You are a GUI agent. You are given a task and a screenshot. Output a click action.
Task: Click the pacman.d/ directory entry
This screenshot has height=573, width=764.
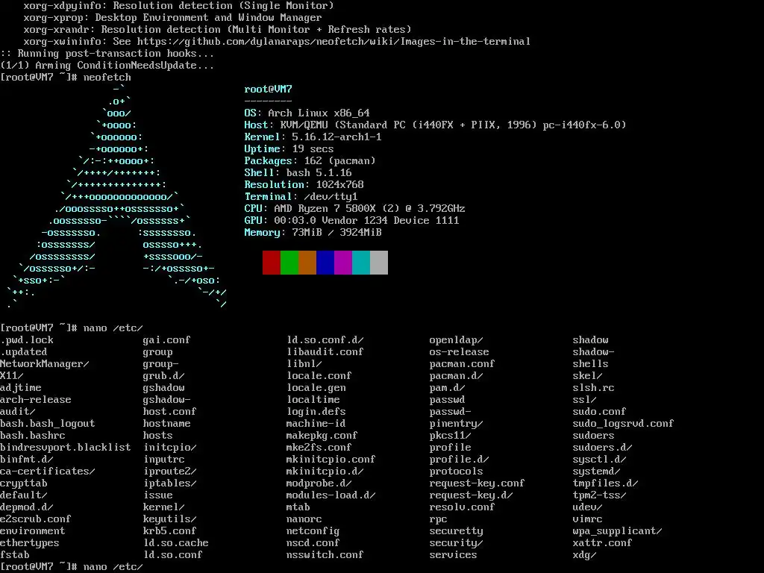click(x=457, y=376)
